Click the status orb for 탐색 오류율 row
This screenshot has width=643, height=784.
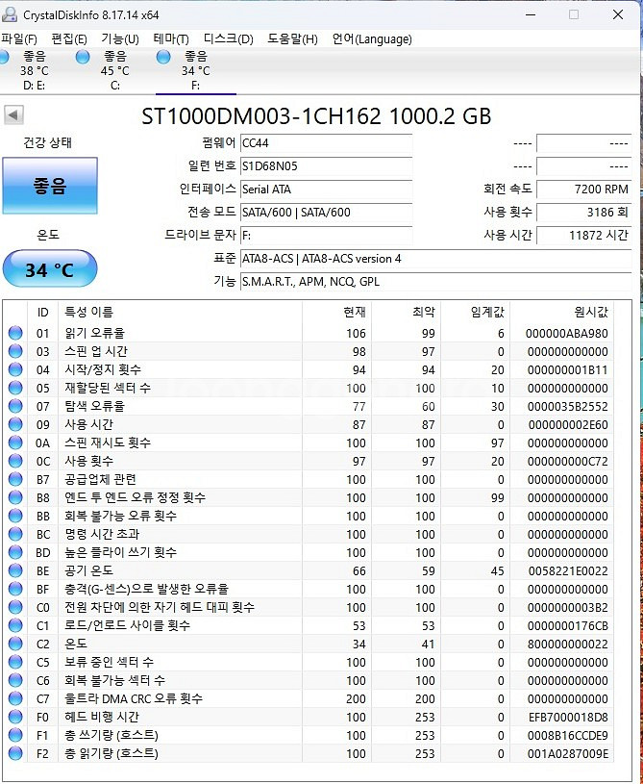[15, 406]
